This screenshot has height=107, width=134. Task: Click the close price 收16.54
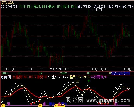(x=69, y=7)
